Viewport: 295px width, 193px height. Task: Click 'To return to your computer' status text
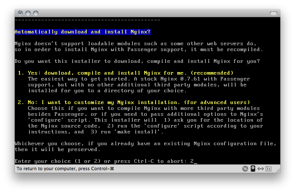click(x=65, y=169)
